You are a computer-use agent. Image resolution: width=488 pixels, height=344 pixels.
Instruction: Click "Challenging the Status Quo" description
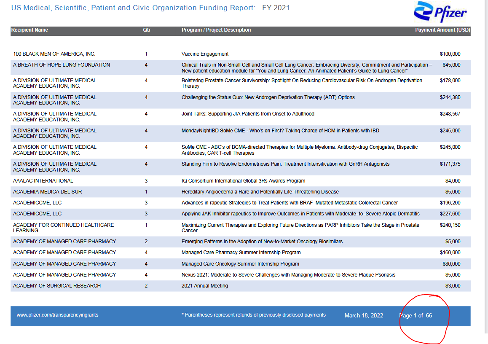[x=268, y=97]
